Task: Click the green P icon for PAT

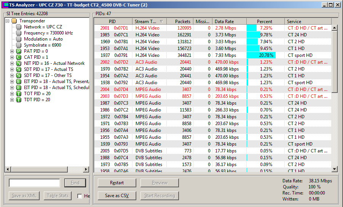Action: pyautogui.click(x=19, y=51)
